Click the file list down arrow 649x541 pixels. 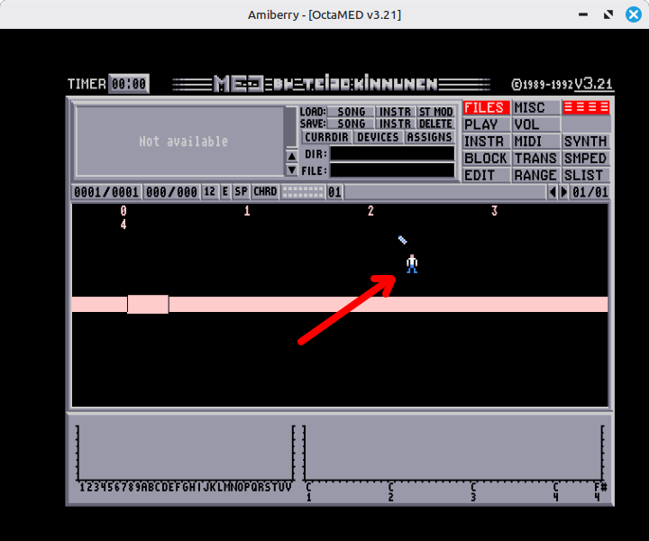(x=292, y=170)
